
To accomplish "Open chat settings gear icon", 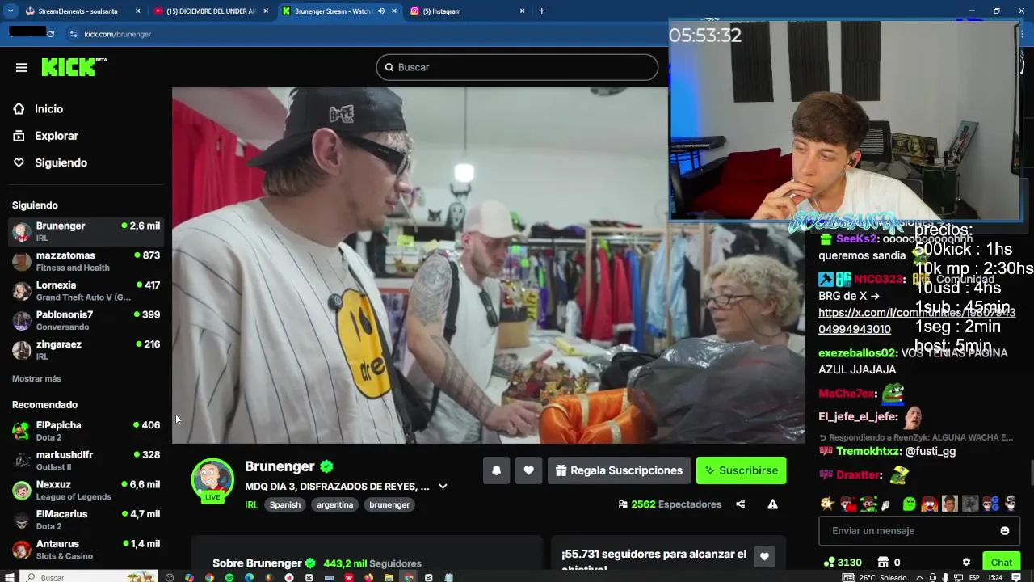I will click(966, 563).
